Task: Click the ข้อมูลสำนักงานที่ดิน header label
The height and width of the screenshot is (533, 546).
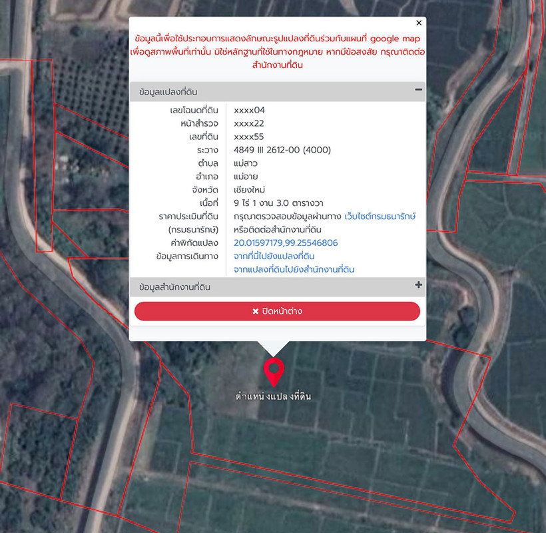Action: pyautogui.click(x=175, y=287)
